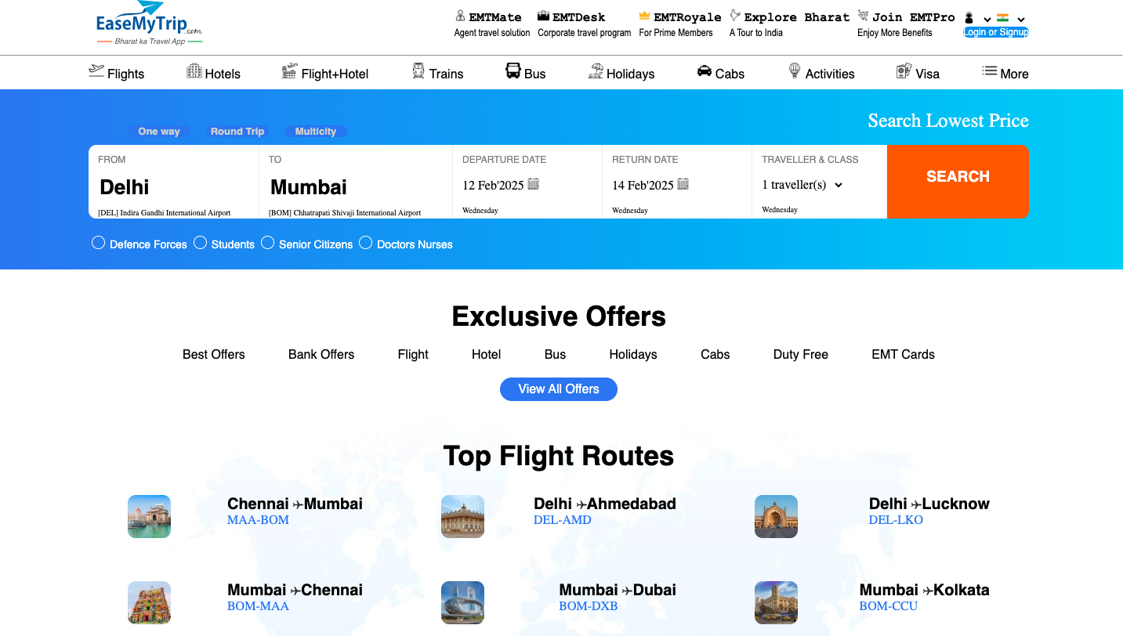Open the DEL-AMD route link
Image resolution: width=1123 pixels, height=636 pixels.
click(563, 520)
